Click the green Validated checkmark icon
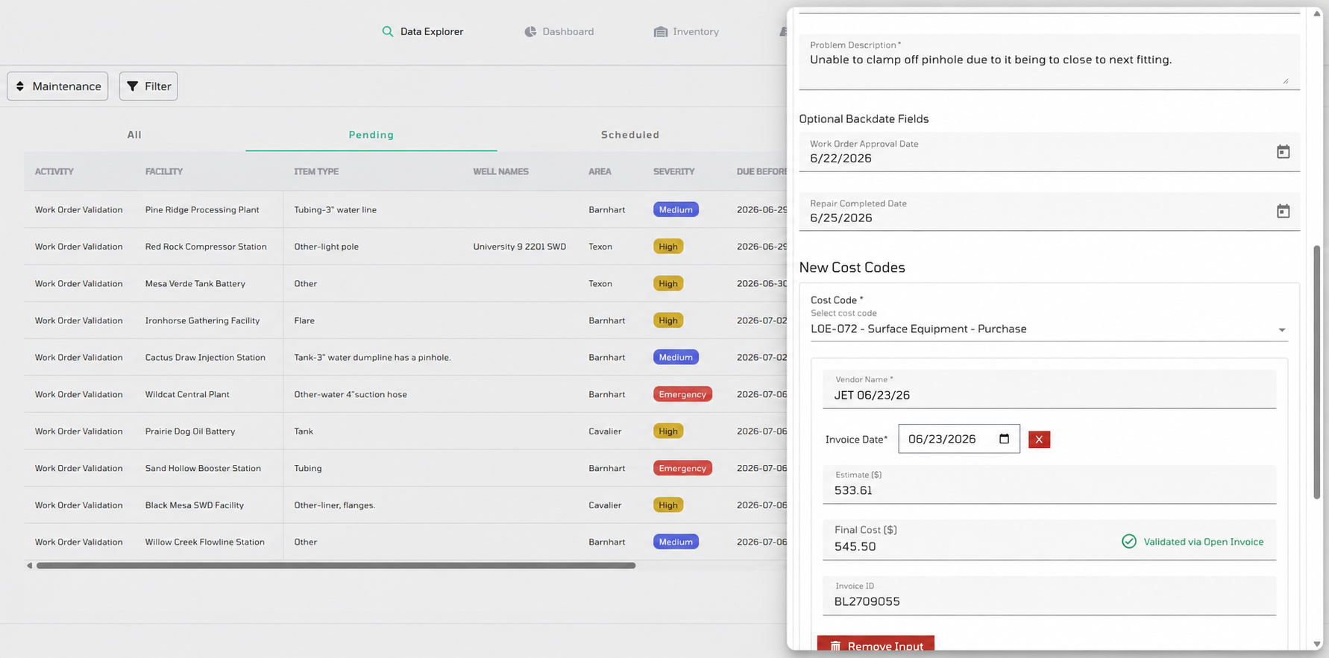The image size is (1329, 658). [x=1129, y=542]
